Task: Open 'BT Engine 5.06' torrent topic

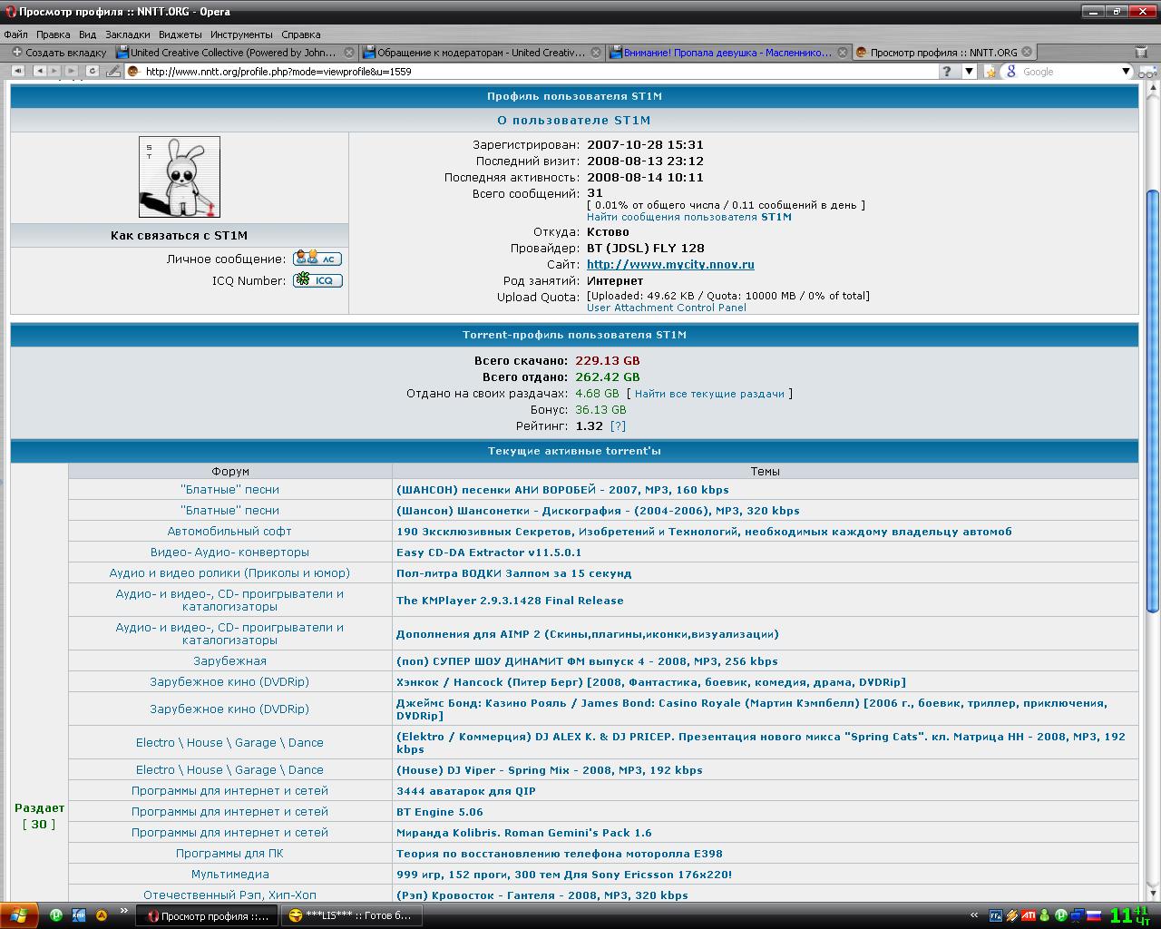Action: [440, 812]
